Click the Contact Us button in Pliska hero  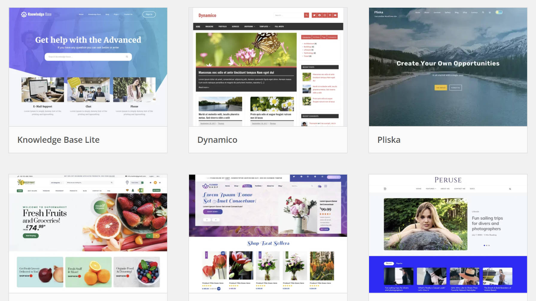pos(456,87)
